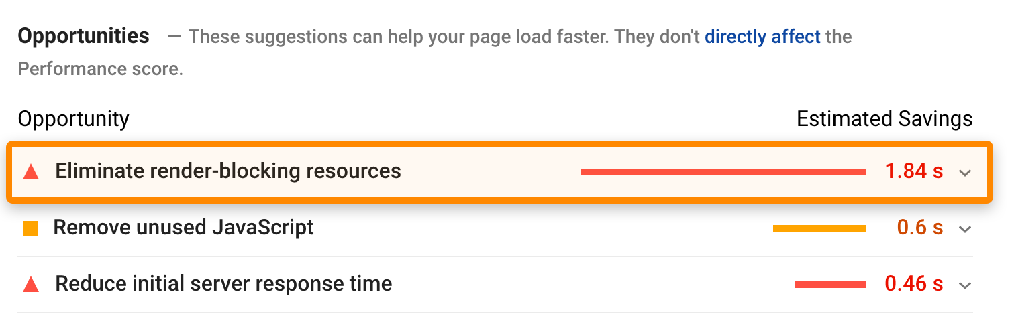Open the "directly affect" link
This screenshot has width=1012, height=316.
pyautogui.click(x=762, y=36)
